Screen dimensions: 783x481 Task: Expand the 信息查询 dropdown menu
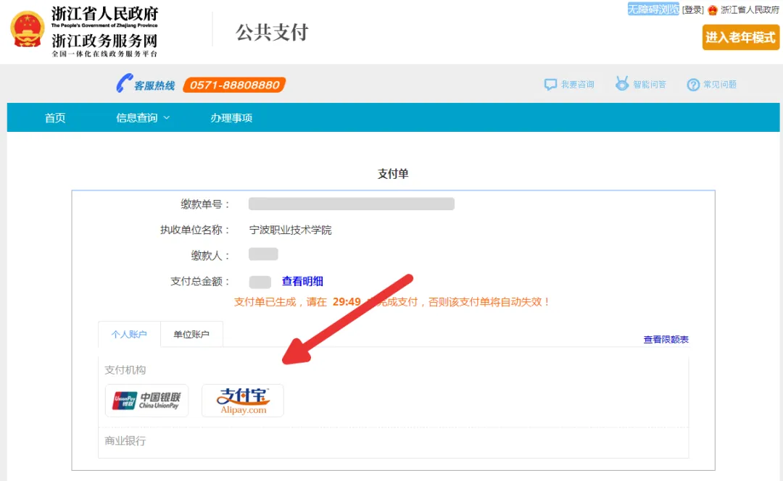click(x=143, y=118)
